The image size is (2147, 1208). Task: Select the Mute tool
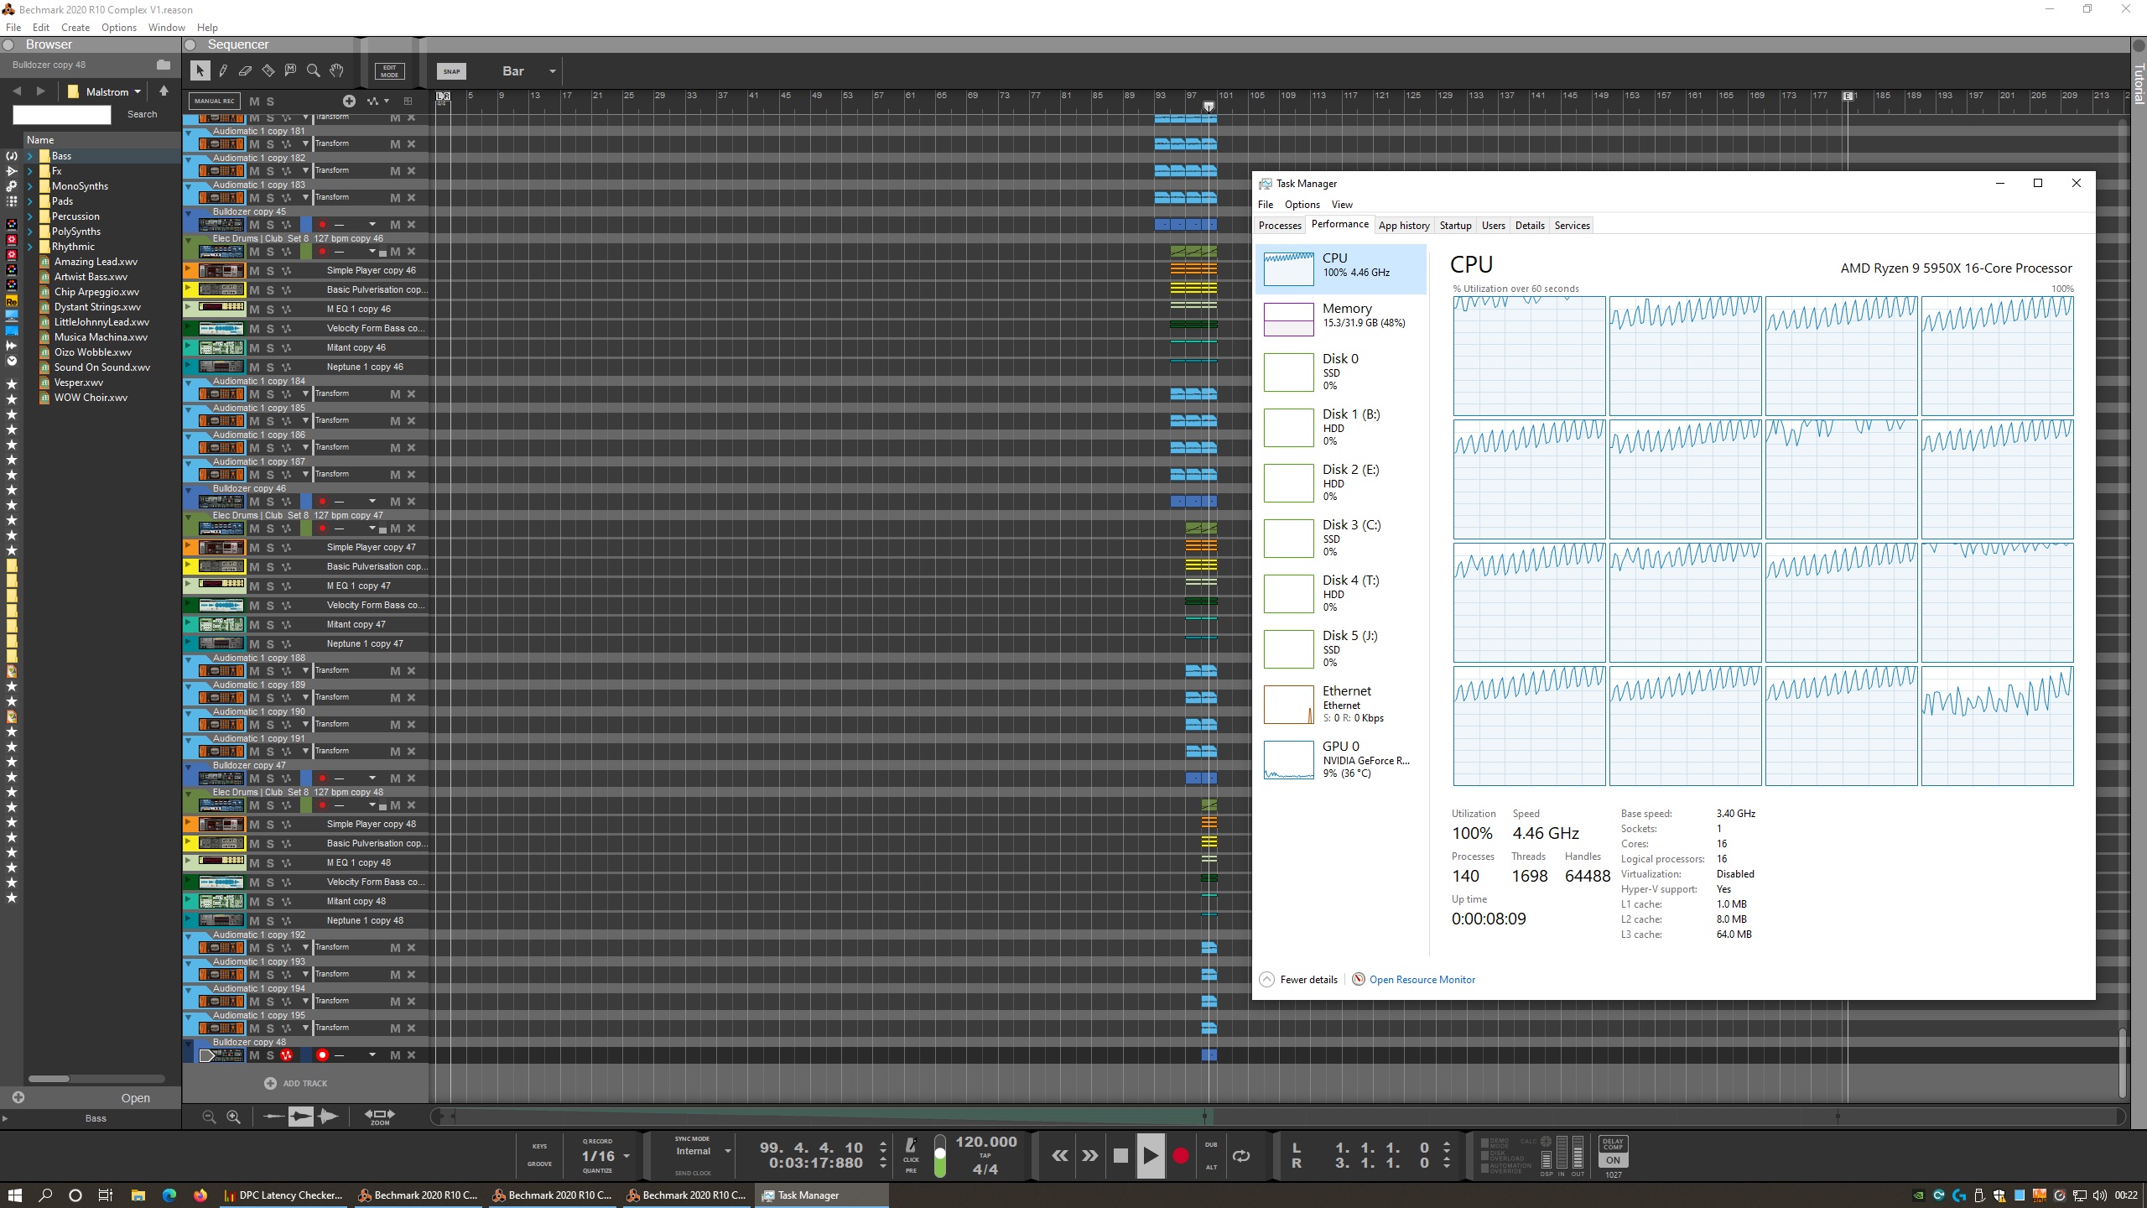pos(290,71)
